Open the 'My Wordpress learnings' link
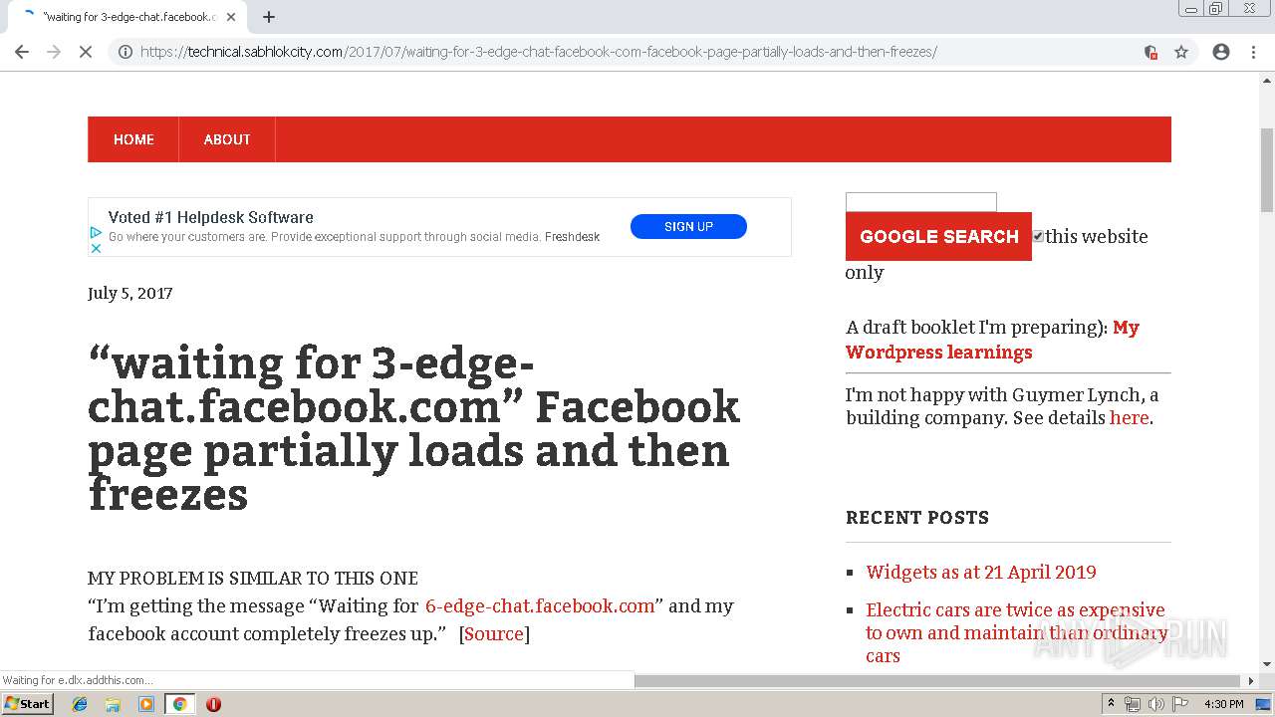Image resolution: width=1275 pixels, height=717 pixels. click(x=992, y=340)
